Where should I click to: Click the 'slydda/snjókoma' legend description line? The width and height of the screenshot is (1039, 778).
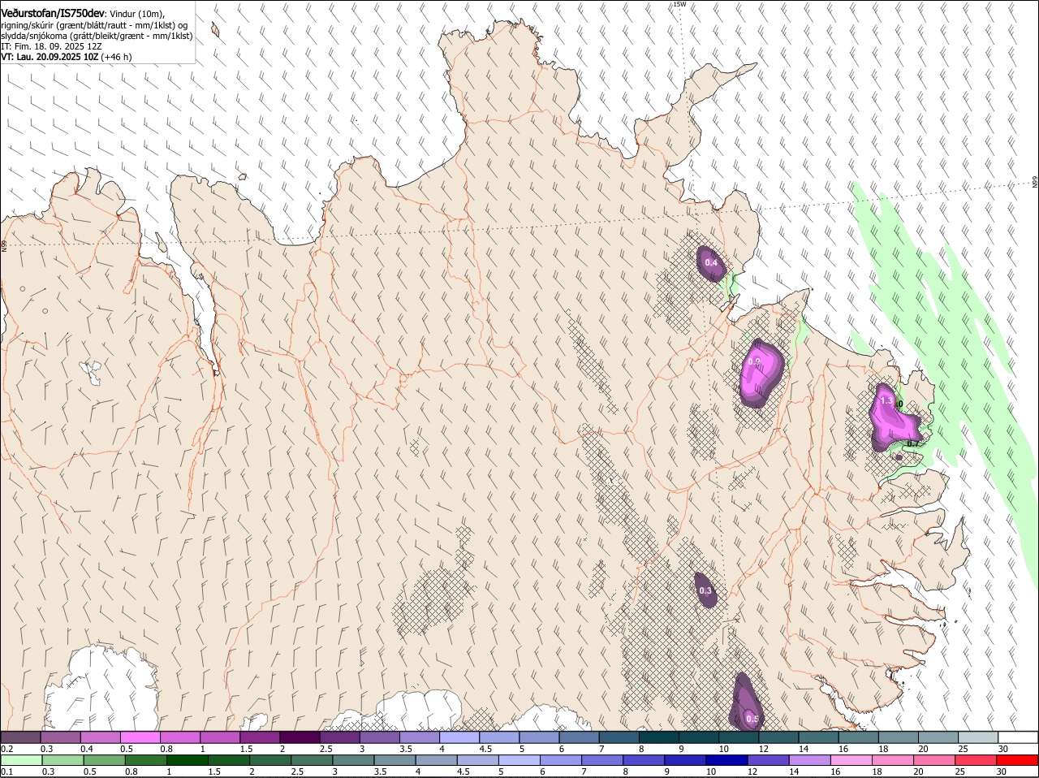[x=97, y=36]
